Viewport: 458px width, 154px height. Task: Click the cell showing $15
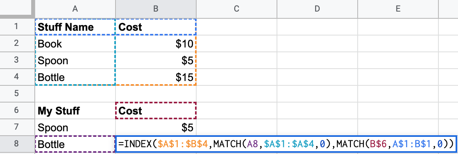point(156,77)
